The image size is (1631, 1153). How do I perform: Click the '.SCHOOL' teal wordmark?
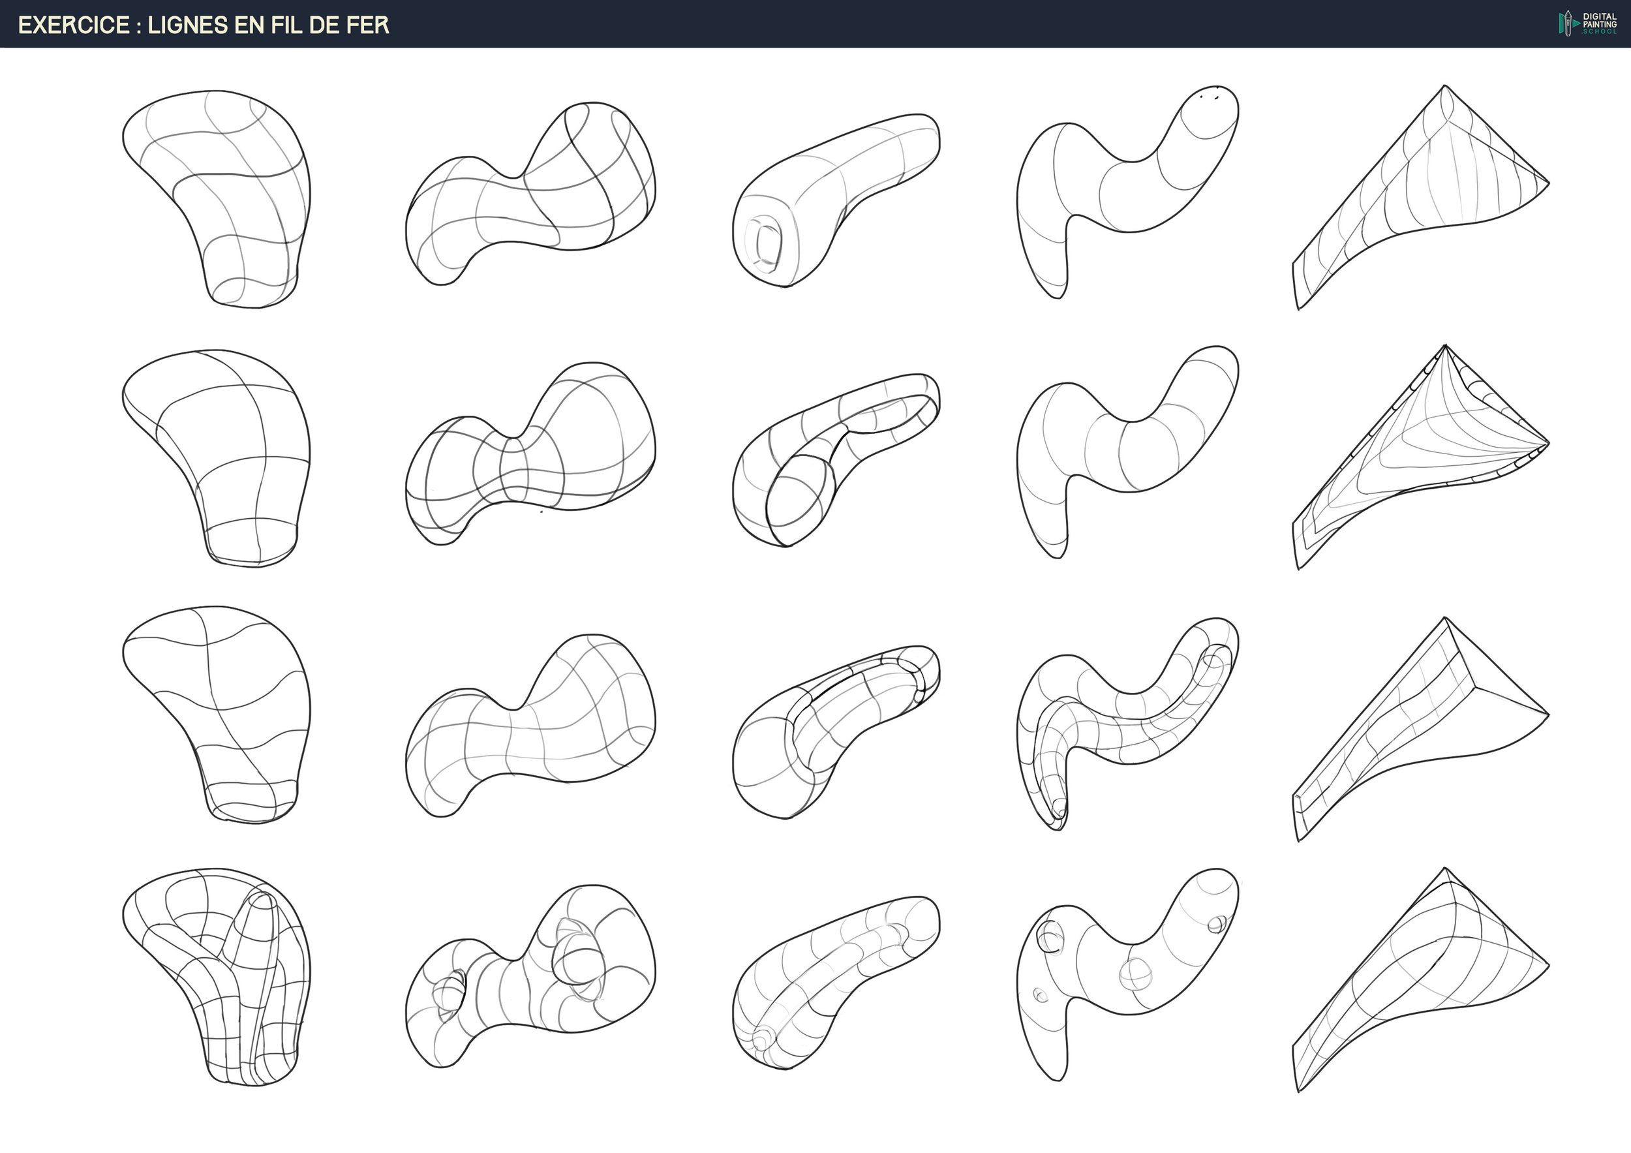pyautogui.click(x=1600, y=32)
